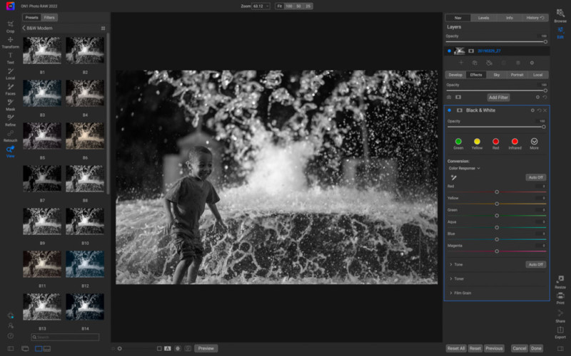Switch to single image view mode

click(39, 349)
